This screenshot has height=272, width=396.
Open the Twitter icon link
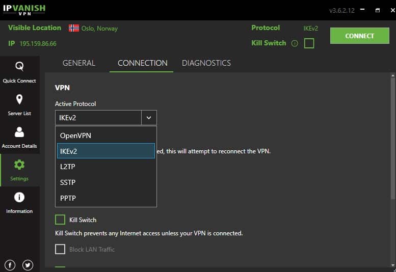(28, 265)
